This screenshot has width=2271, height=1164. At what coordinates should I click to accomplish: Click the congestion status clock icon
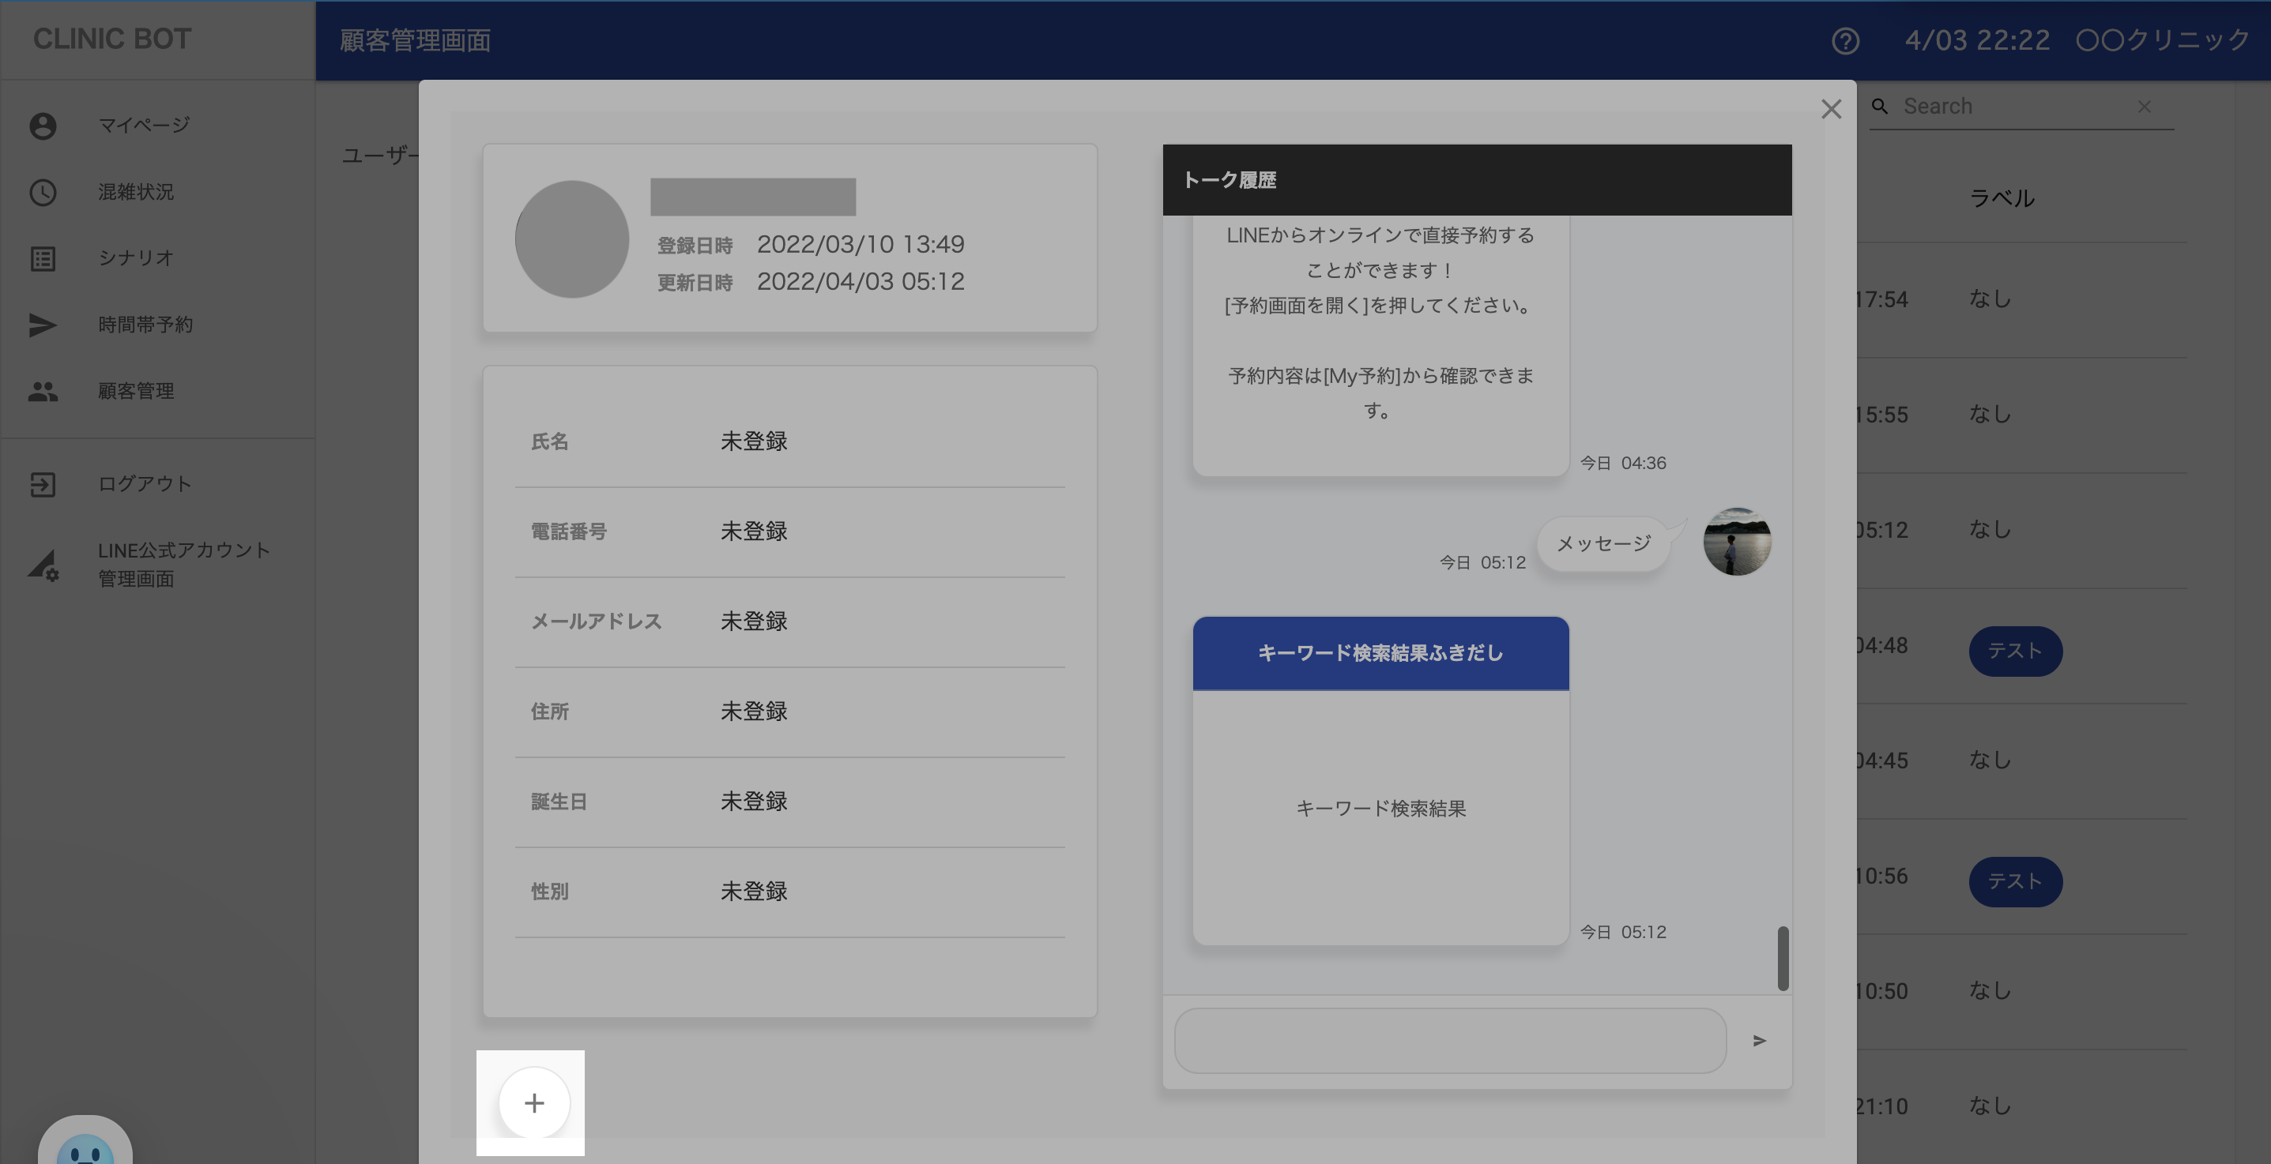click(43, 192)
